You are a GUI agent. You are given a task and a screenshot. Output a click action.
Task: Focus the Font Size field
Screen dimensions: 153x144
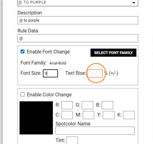coord(50,73)
